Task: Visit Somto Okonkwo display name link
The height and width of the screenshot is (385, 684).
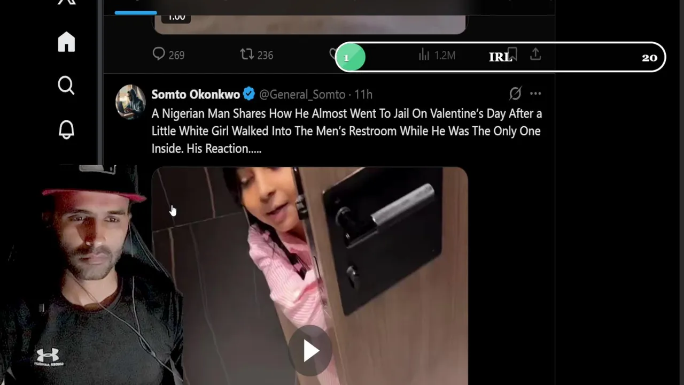Action: coord(196,95)
